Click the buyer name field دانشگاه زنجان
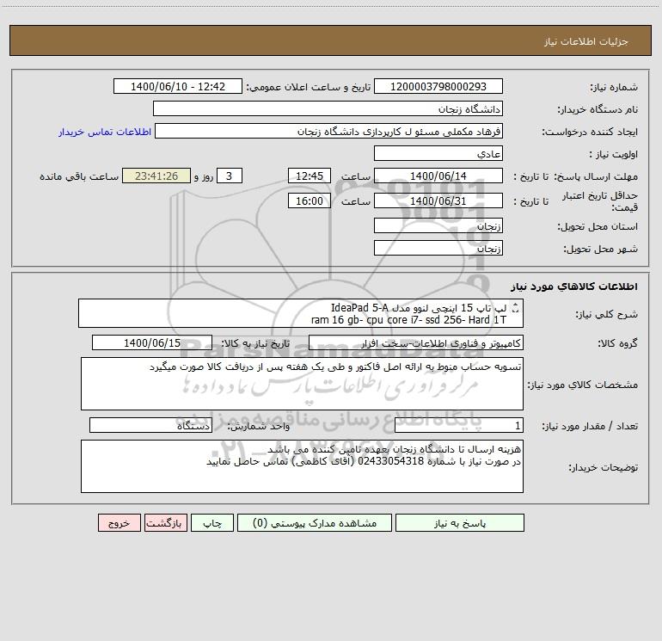The width and height of the screenshot is (662, 641). point(328,108)
